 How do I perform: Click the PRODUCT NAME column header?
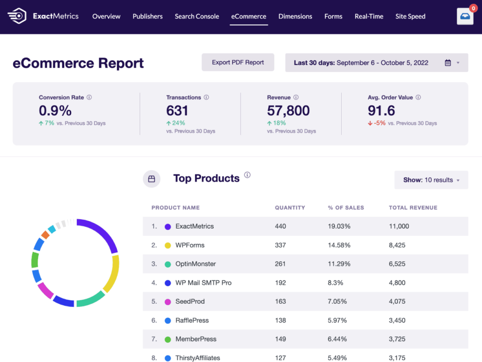[175, 208]
